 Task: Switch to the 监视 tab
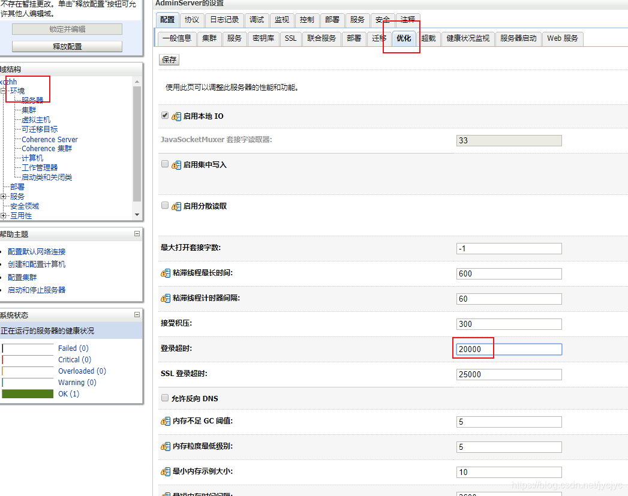[x=282, y=19]
